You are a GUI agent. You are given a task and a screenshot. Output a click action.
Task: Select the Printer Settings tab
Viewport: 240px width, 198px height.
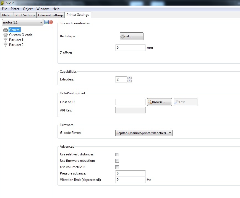78,15
